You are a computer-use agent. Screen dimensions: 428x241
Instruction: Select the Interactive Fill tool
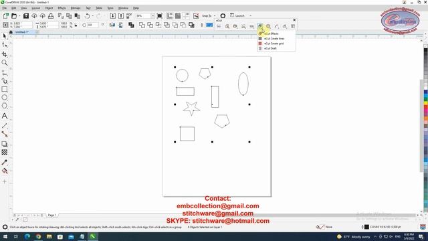pos(5,171)
